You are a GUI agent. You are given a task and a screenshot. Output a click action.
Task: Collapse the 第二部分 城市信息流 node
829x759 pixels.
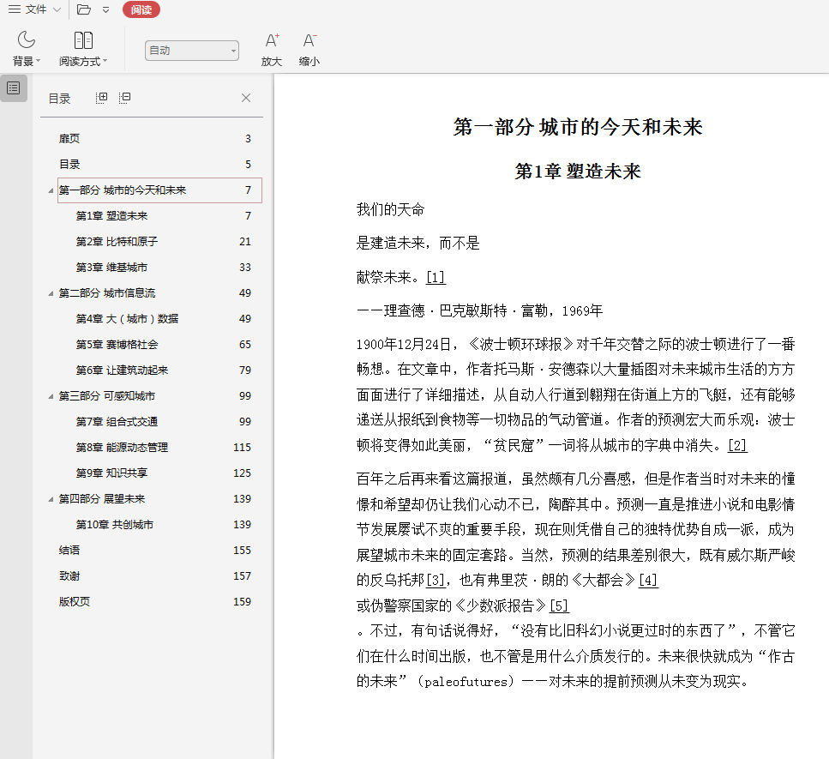click(51, 293)
